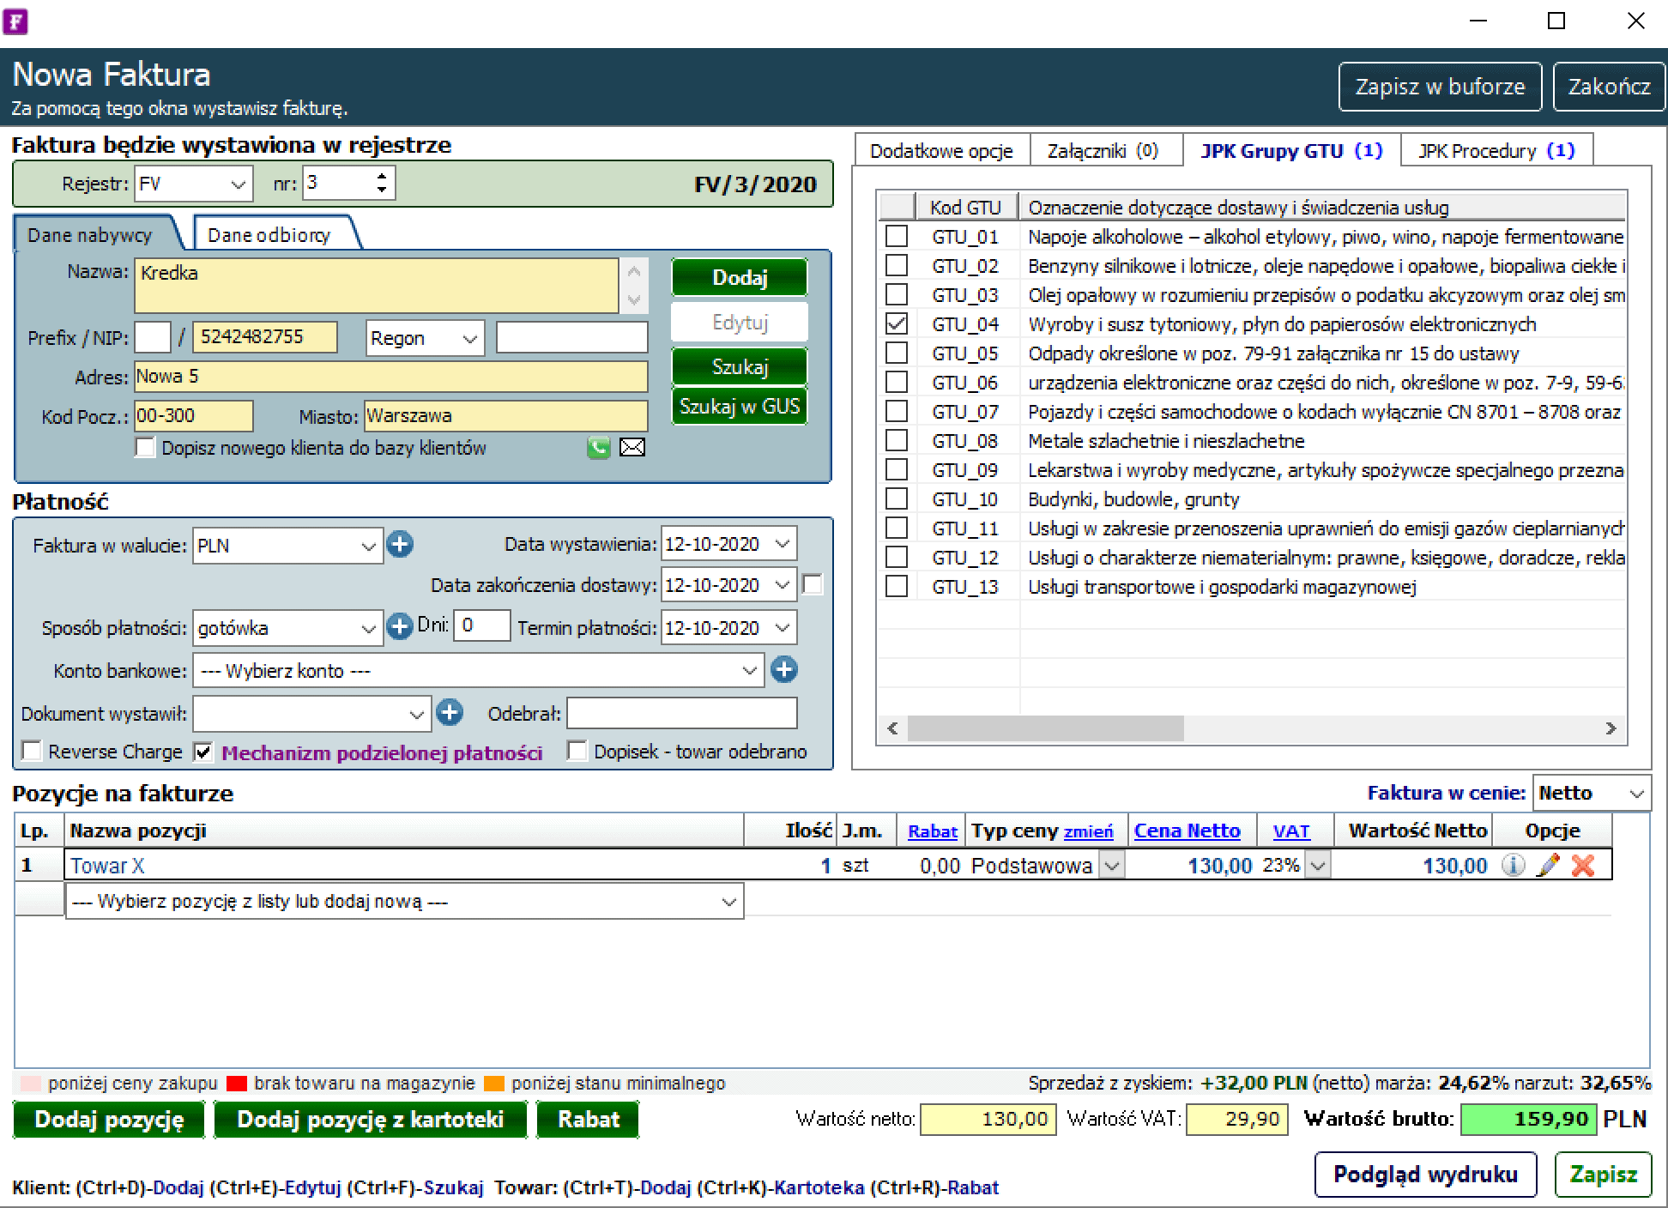Screen dimensions: 1668x1208
Task: Tick the GTU_13 transport services checkbox
Action: tap(897, 586)
